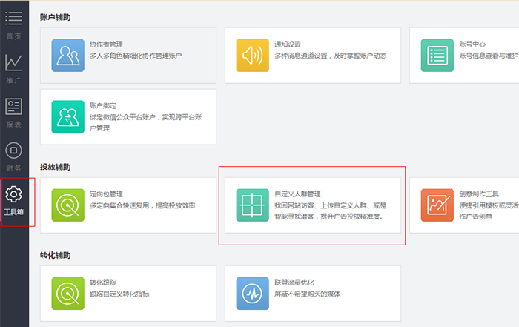
Task: Click the 转化跟踪 green target icon
Action: coord(68,294)
